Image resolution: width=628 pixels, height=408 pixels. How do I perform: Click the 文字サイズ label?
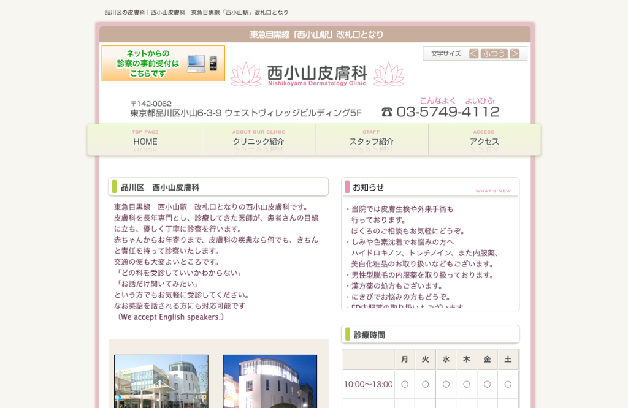pos(446,53)
